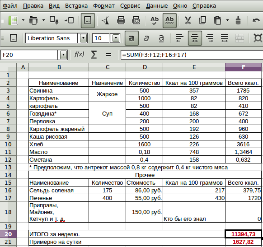Click the Sum sigma icon
Screen dimensions: 263x247
[x=94, y=55]
